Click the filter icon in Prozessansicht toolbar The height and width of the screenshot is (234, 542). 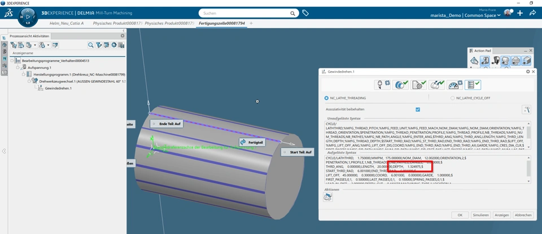[98, 45]
